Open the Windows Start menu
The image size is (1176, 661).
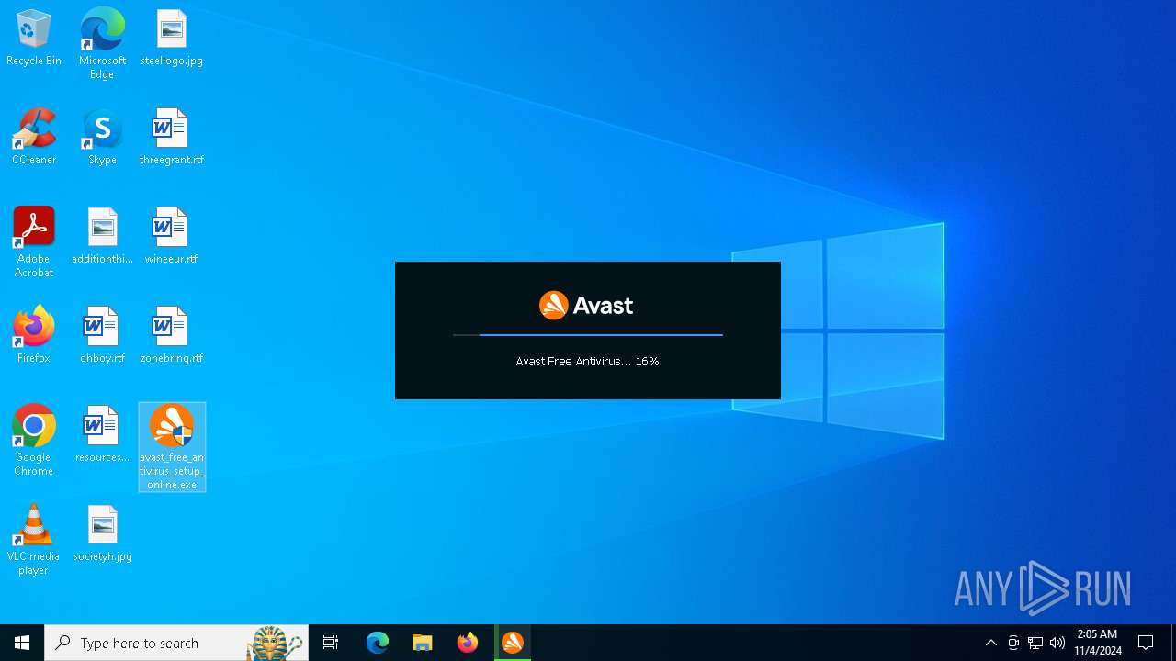pyautogui.click(x=22, y=643)
